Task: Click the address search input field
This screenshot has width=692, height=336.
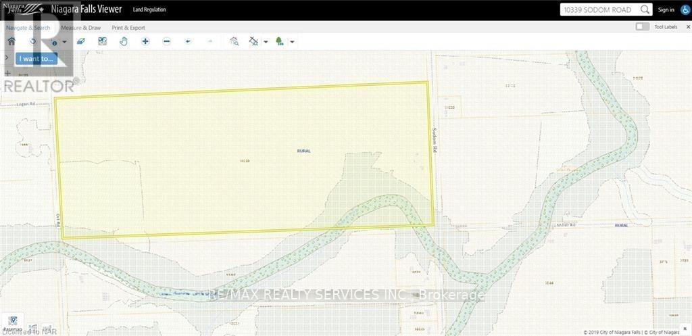Action: click(597, 9)
